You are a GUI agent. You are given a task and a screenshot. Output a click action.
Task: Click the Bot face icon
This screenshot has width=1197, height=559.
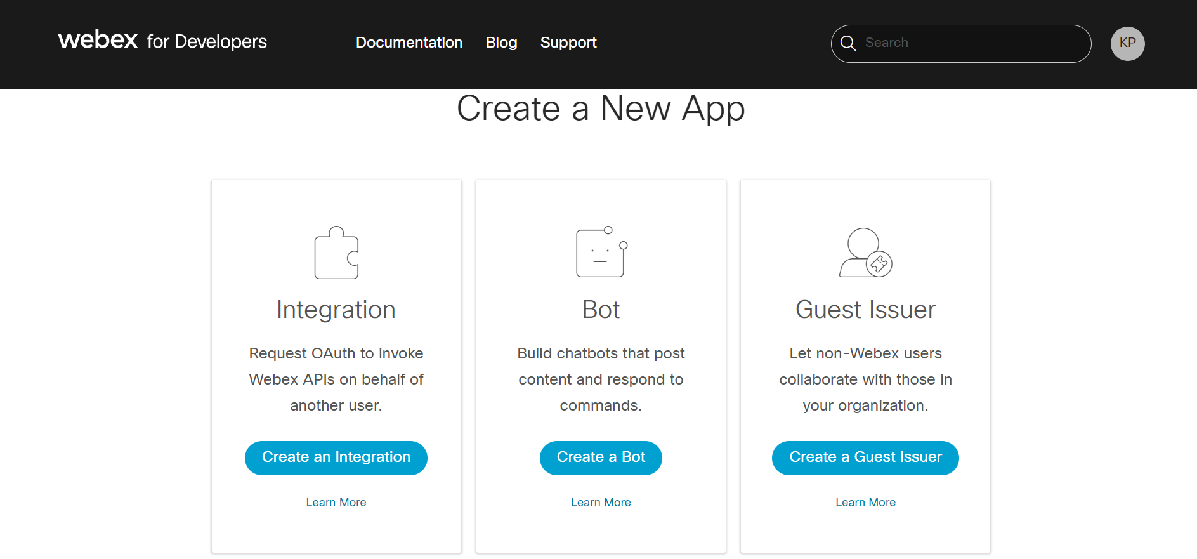click(x=601, y=252)
